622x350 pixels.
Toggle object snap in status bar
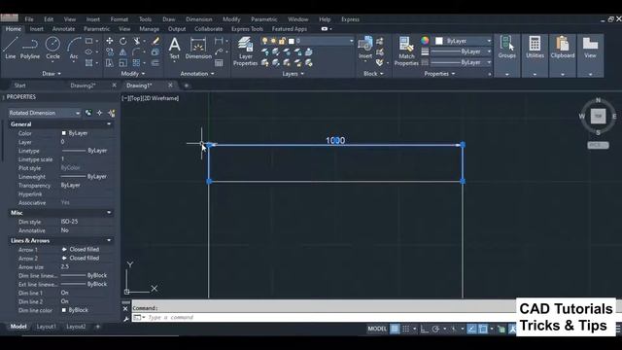click(483, 329)
